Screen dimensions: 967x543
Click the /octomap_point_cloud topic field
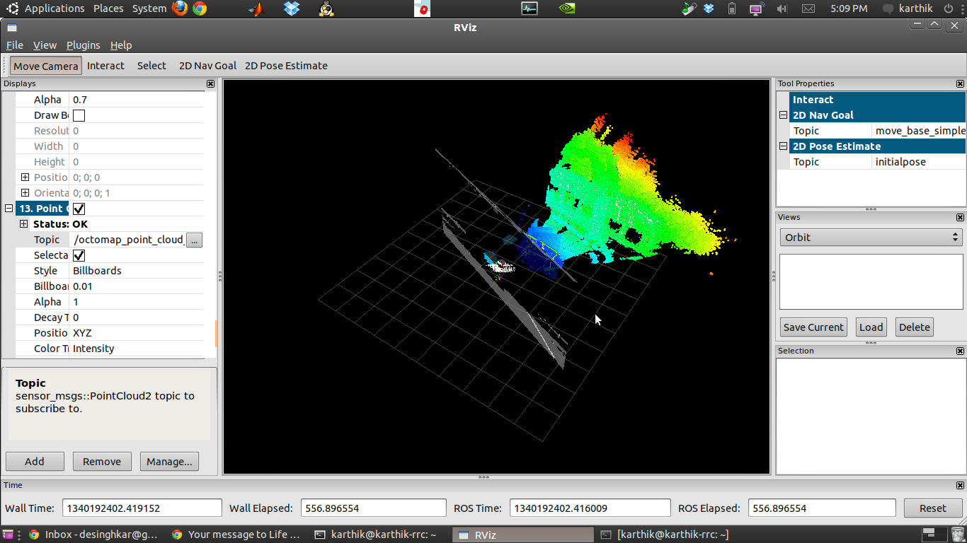click(x=127, y=240)
